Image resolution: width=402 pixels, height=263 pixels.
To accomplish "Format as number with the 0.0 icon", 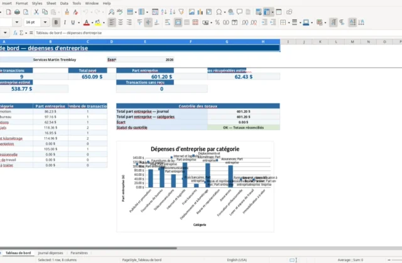I will click(x=226, y=23).
